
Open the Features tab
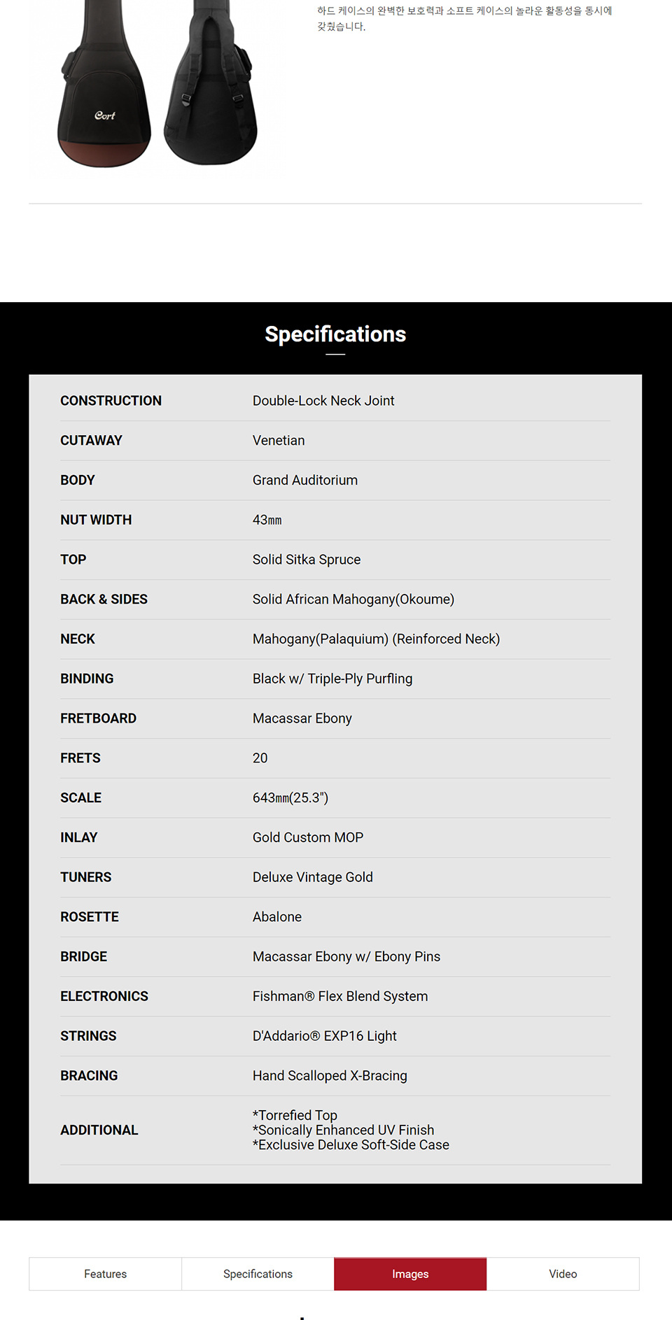pos(105,1274)
